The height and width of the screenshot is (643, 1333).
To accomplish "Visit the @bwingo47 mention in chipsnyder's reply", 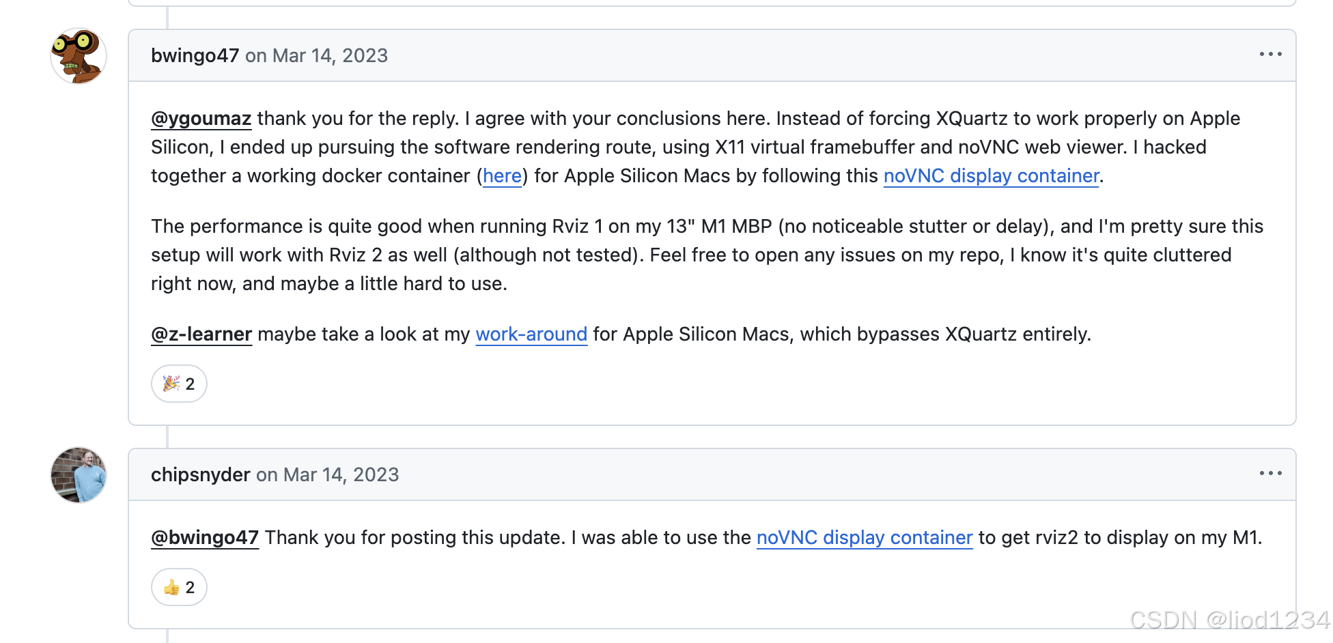I will click(205, 538).
